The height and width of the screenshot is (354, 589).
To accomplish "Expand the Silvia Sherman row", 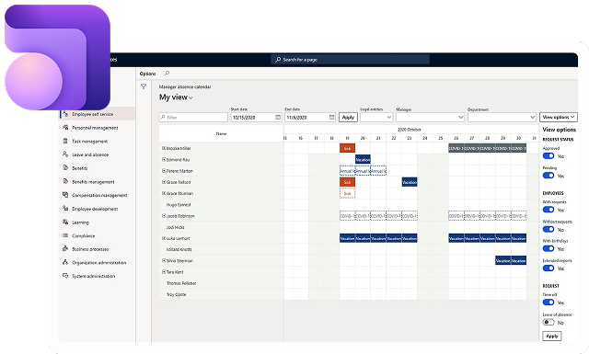I will pyautogui.click(x=164, y=260).
